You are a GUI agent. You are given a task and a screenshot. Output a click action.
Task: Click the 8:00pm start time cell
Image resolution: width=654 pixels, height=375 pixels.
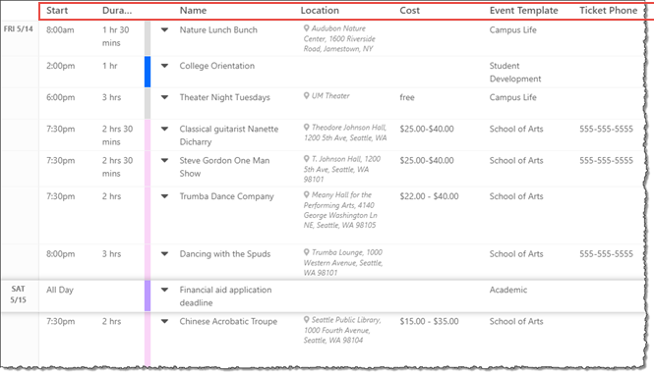pyautogui.click(x=60, y=254)
